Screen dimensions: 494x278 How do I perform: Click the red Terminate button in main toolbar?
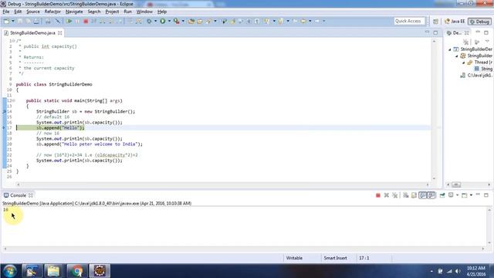coord(86,21)
